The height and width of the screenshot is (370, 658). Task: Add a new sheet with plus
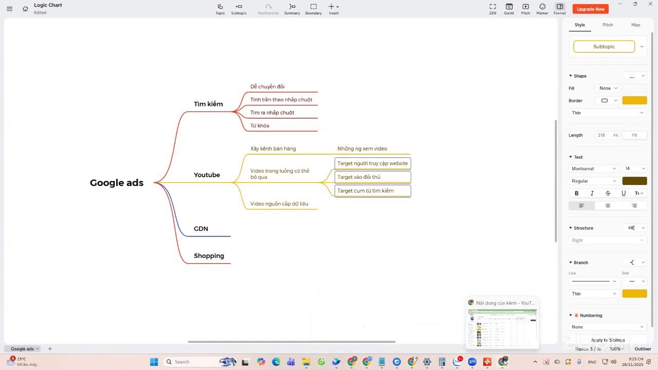point(50,349)
